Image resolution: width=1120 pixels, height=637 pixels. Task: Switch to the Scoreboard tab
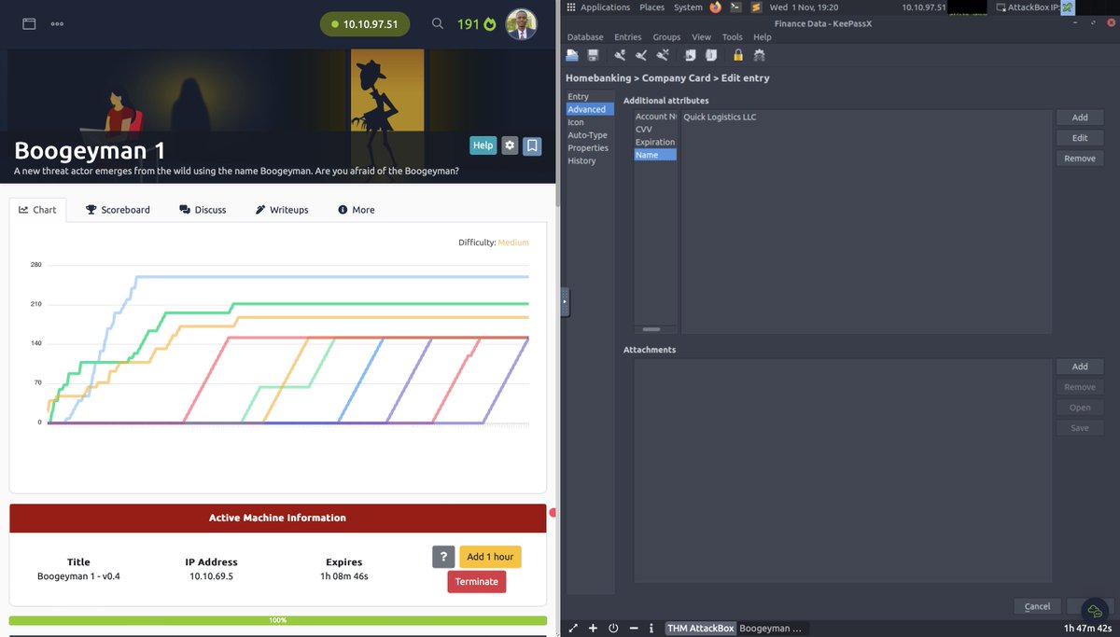tap(118, 210)
